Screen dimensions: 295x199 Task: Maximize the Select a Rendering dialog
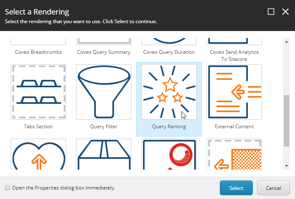[271, 12]
